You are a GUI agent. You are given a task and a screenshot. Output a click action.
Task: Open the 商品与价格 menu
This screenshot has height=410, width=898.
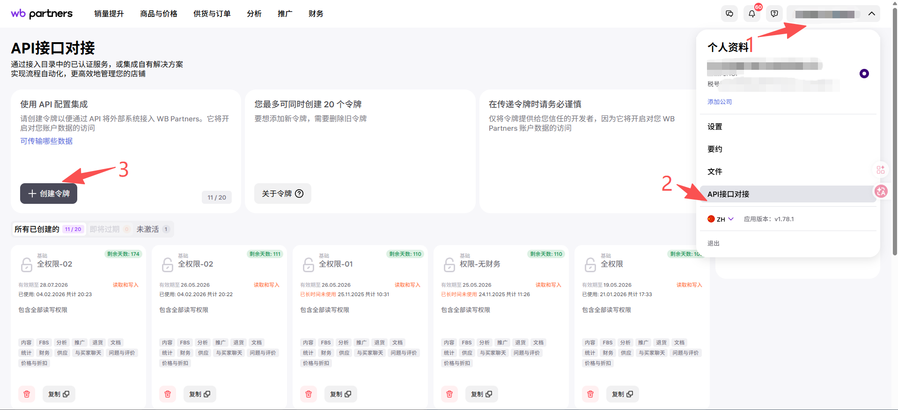click(159, 14)
